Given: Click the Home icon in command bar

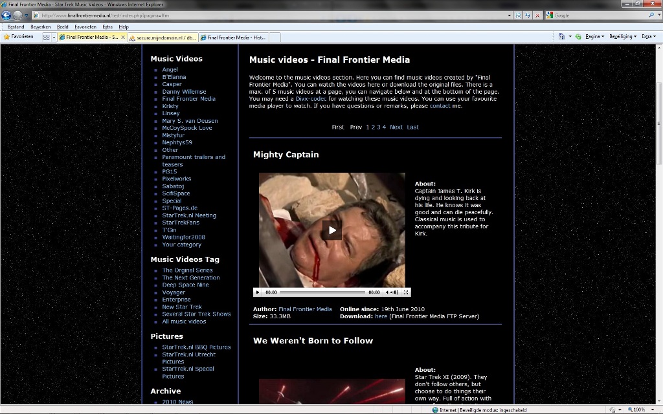Looking at the screenshot, I should (x=561, y=36).
